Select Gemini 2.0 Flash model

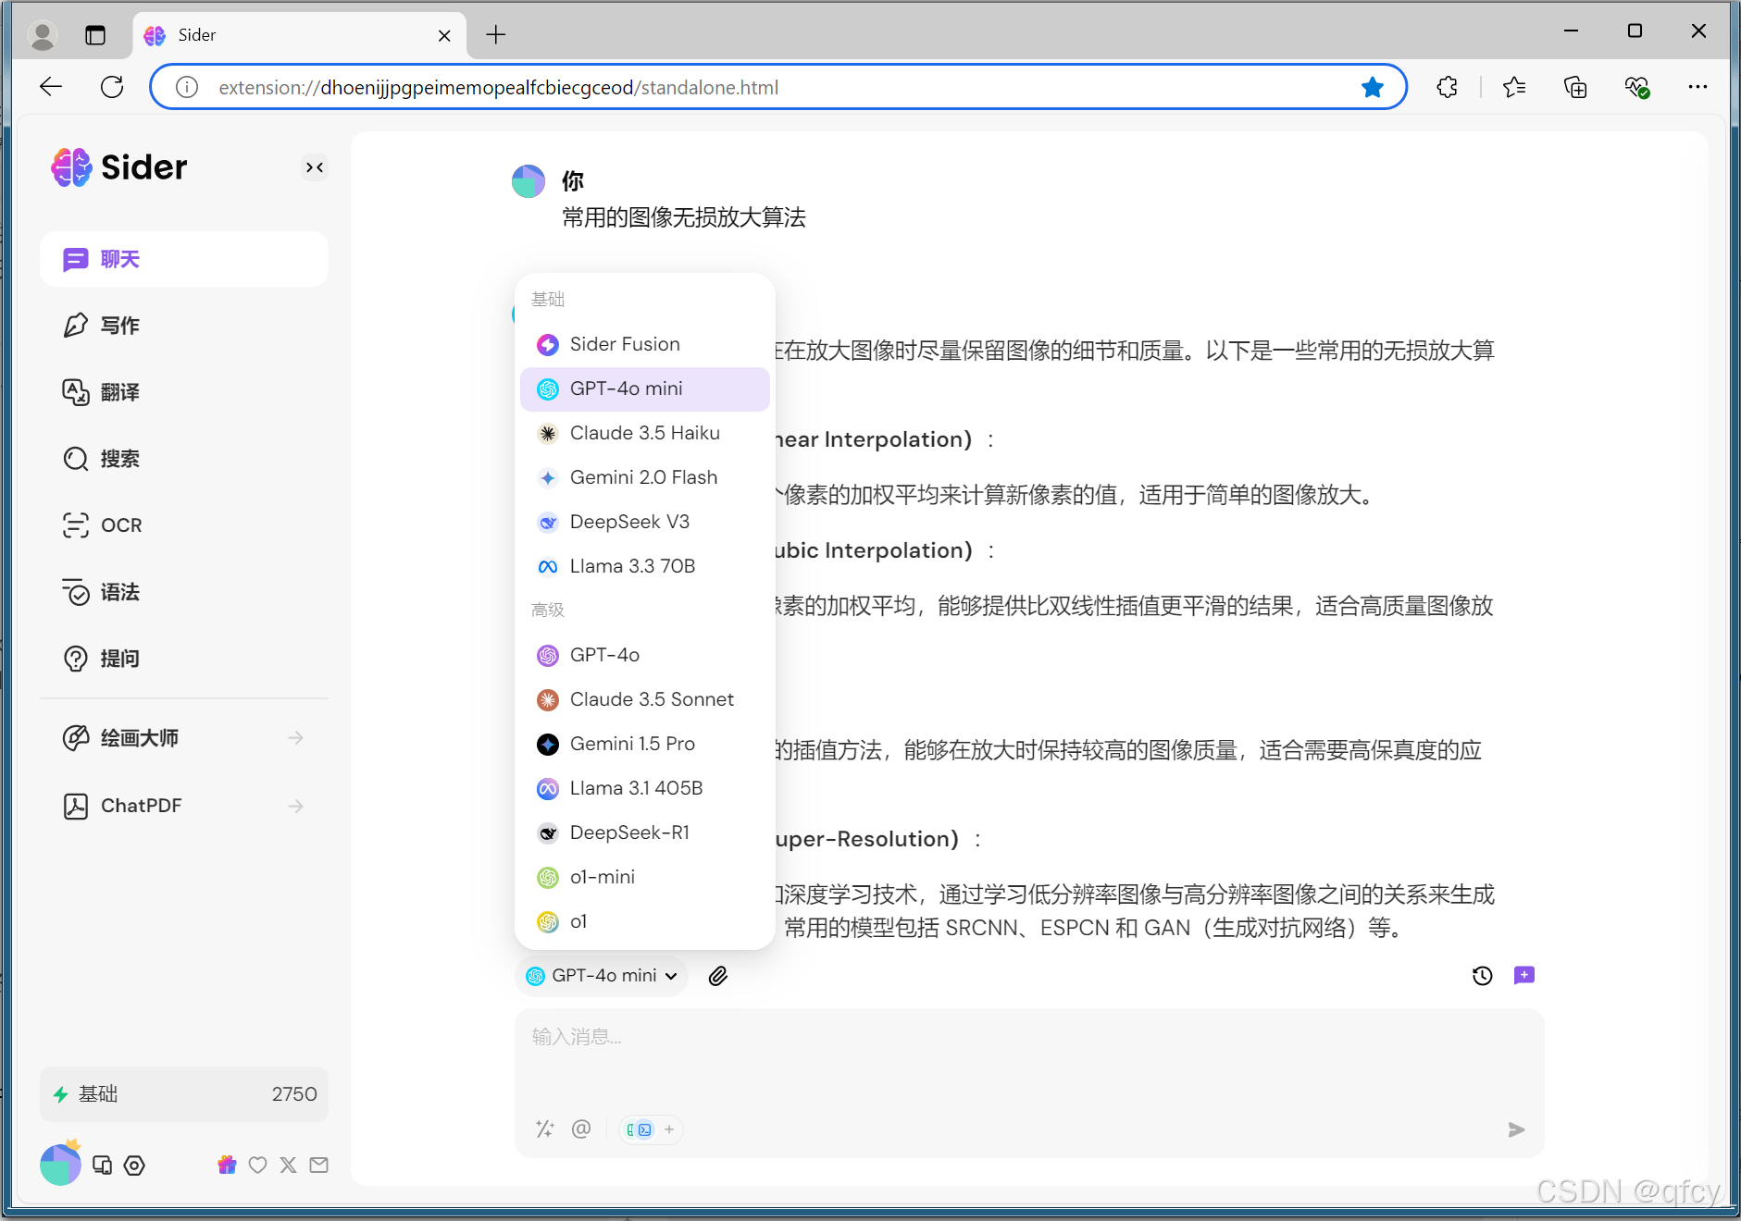[645, 477]
